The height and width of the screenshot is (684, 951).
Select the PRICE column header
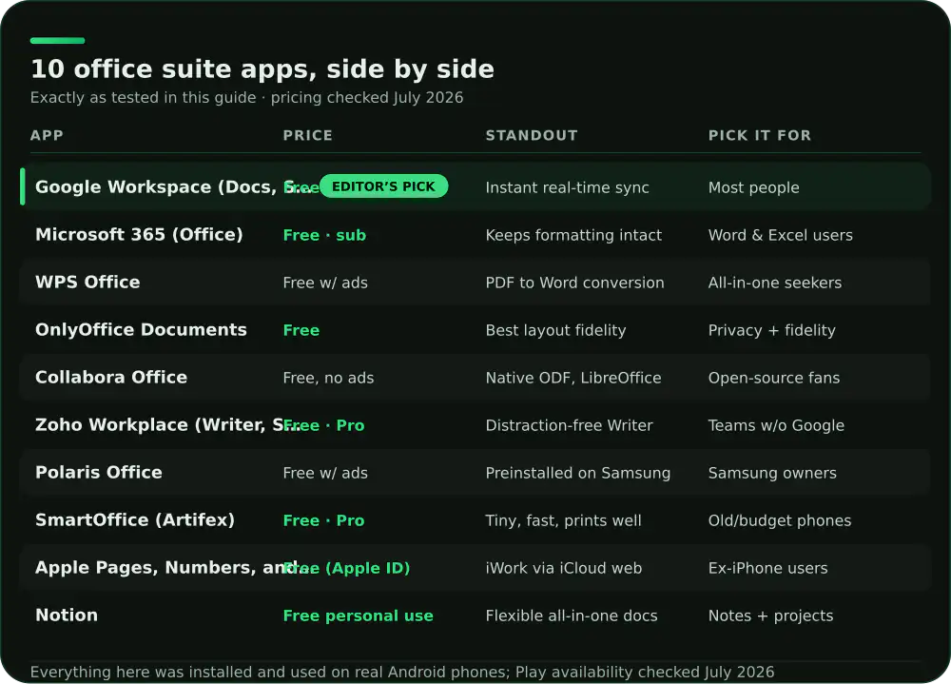coord(307,135)
